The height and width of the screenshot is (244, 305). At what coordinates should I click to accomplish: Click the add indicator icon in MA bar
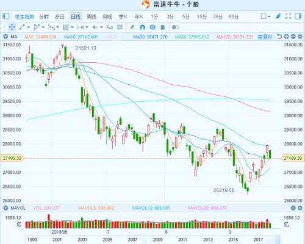[286, 37]
